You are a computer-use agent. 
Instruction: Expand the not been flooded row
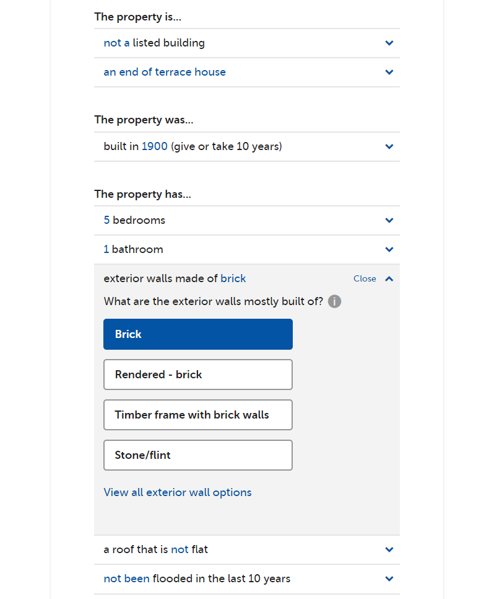click(247, 579)
